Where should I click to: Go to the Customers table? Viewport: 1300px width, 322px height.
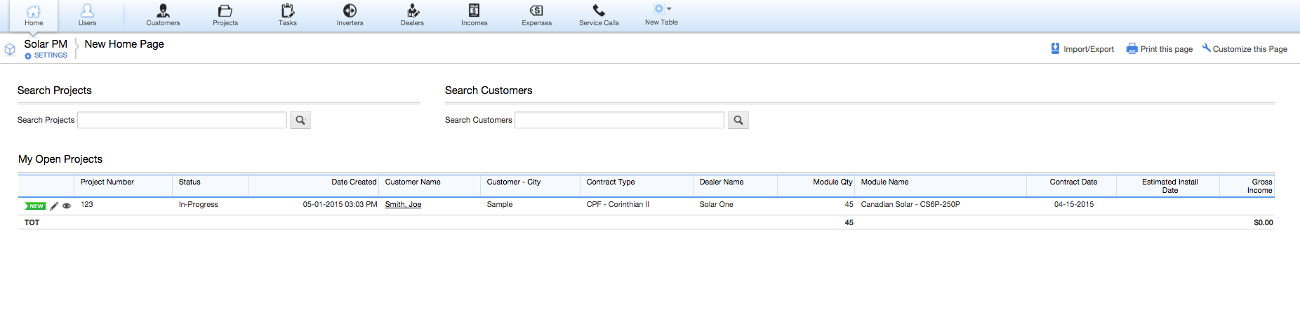pos(163,15)
